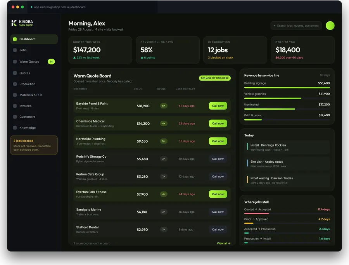Image resolution: width=349 pixels, height=265 pixels.
Task: Focus the search jobs, quotes, customers field
Action: pyautogui.click(x=296, y=26)
